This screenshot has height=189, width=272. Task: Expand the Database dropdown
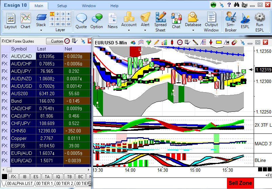click(x=193, y=30)
